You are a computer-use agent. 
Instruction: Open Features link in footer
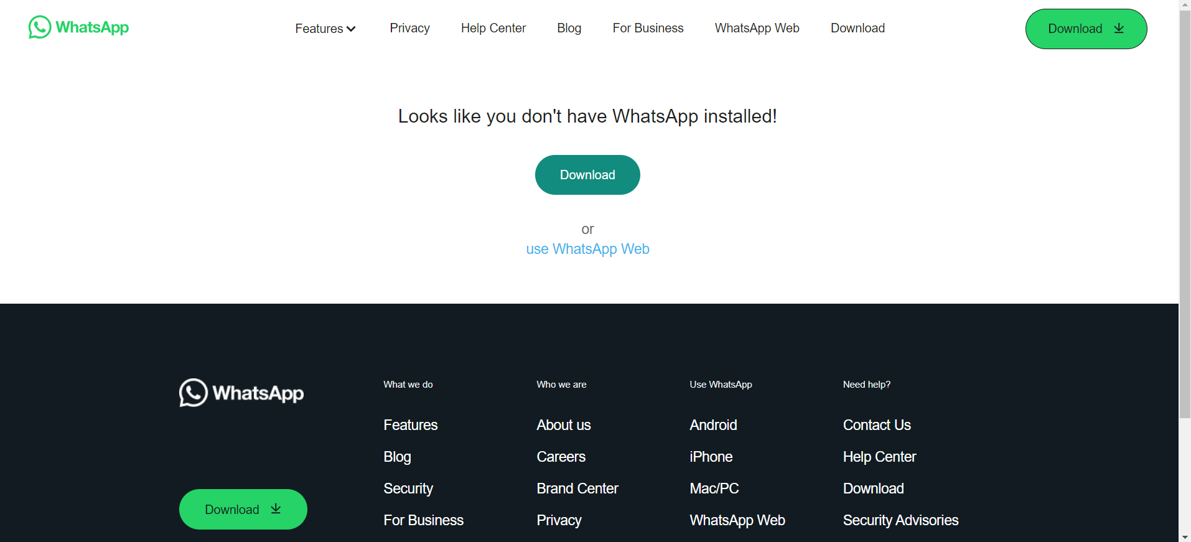(411, 425)
